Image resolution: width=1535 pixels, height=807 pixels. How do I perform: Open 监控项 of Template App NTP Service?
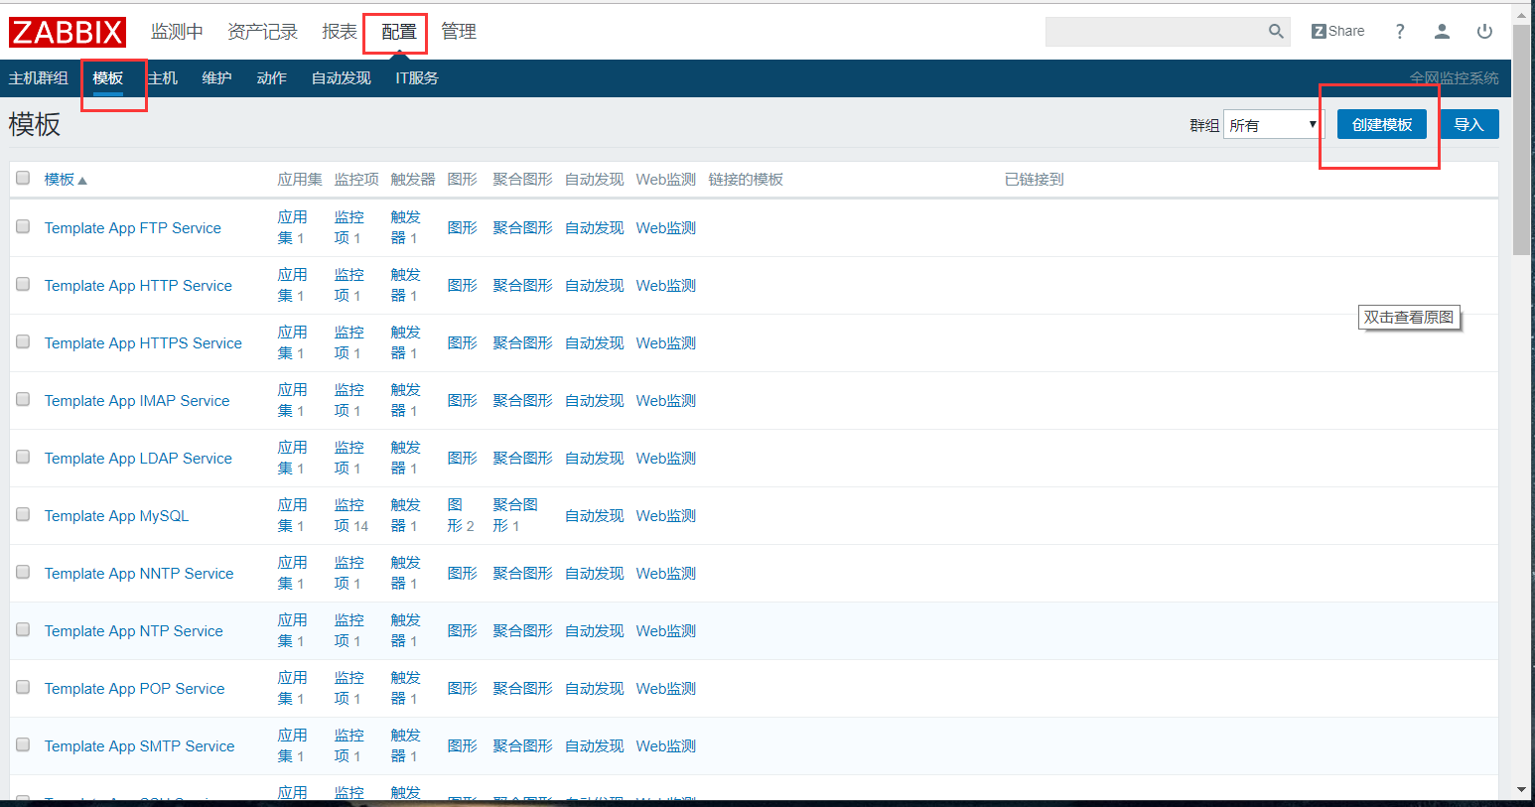pos(349,630)
